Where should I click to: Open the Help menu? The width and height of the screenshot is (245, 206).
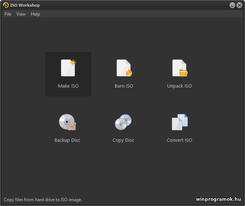click(x=35, y=14)
